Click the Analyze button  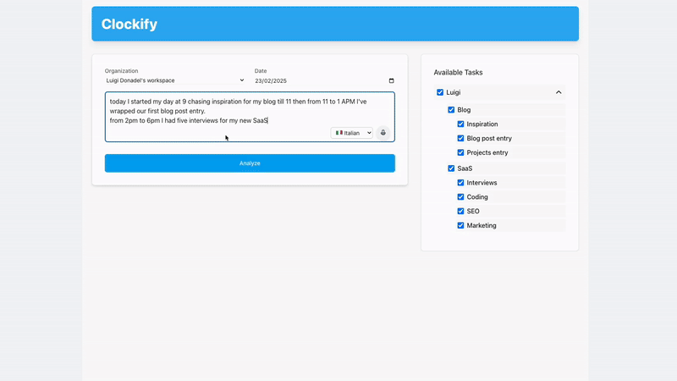click(x=250, y=163)
